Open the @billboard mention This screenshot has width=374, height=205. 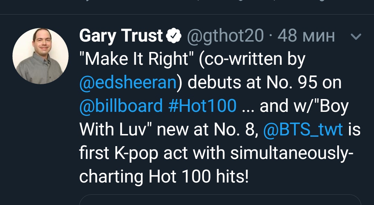[x=121, y=106]
